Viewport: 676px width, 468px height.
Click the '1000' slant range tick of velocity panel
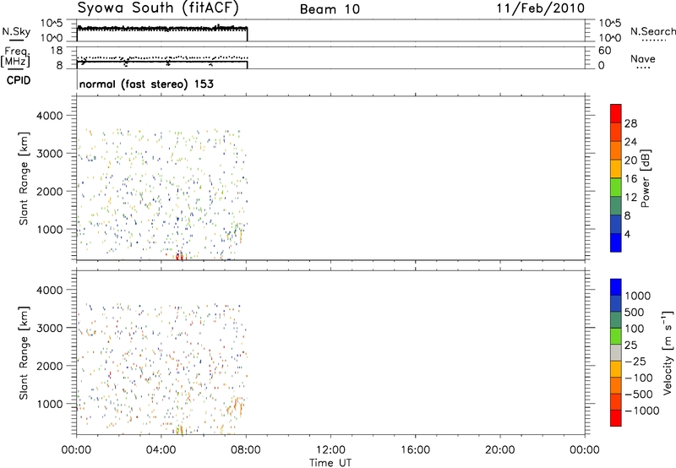(50, 404)
